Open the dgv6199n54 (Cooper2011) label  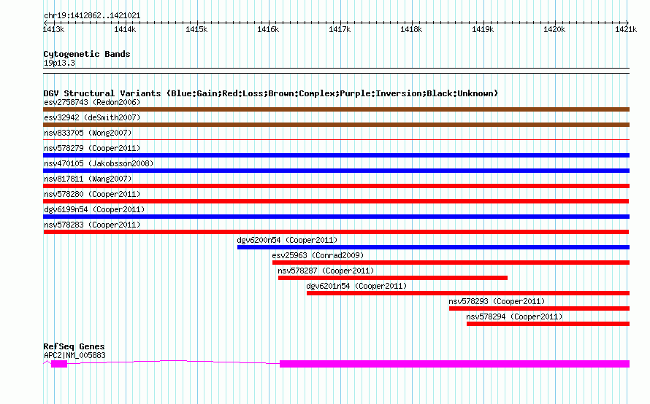(94, 209)
